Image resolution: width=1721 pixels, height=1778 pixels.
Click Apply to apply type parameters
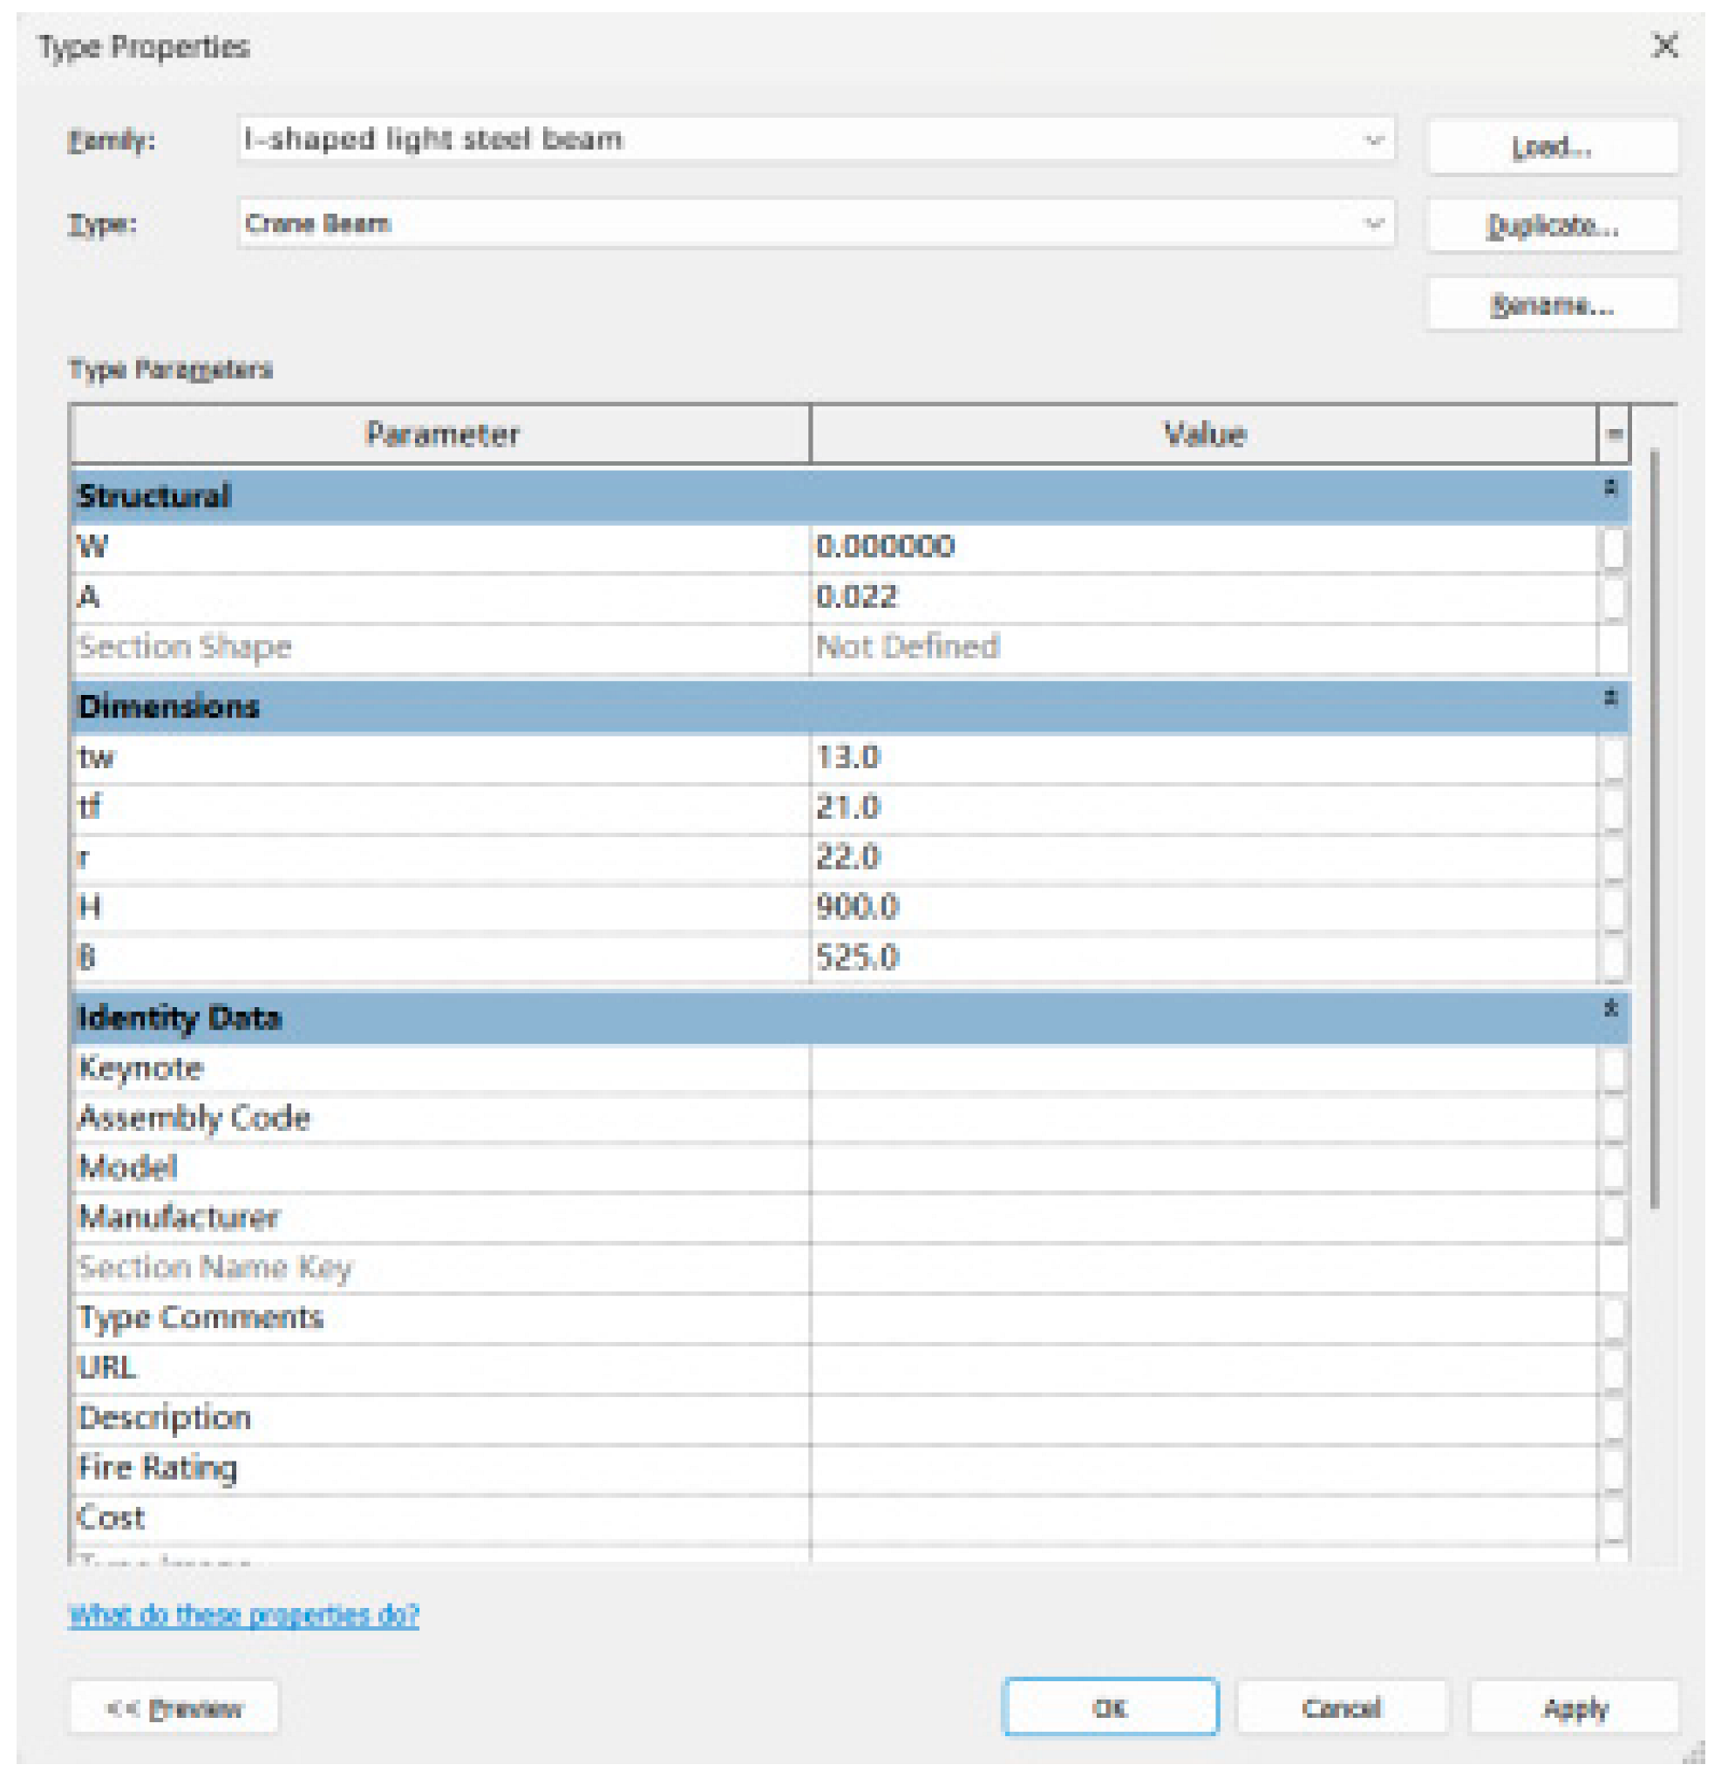[1575, 1709]
